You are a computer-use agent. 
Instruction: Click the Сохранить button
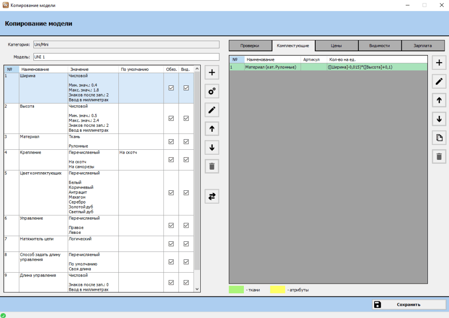pyautogui.click(x=409, y=304)
